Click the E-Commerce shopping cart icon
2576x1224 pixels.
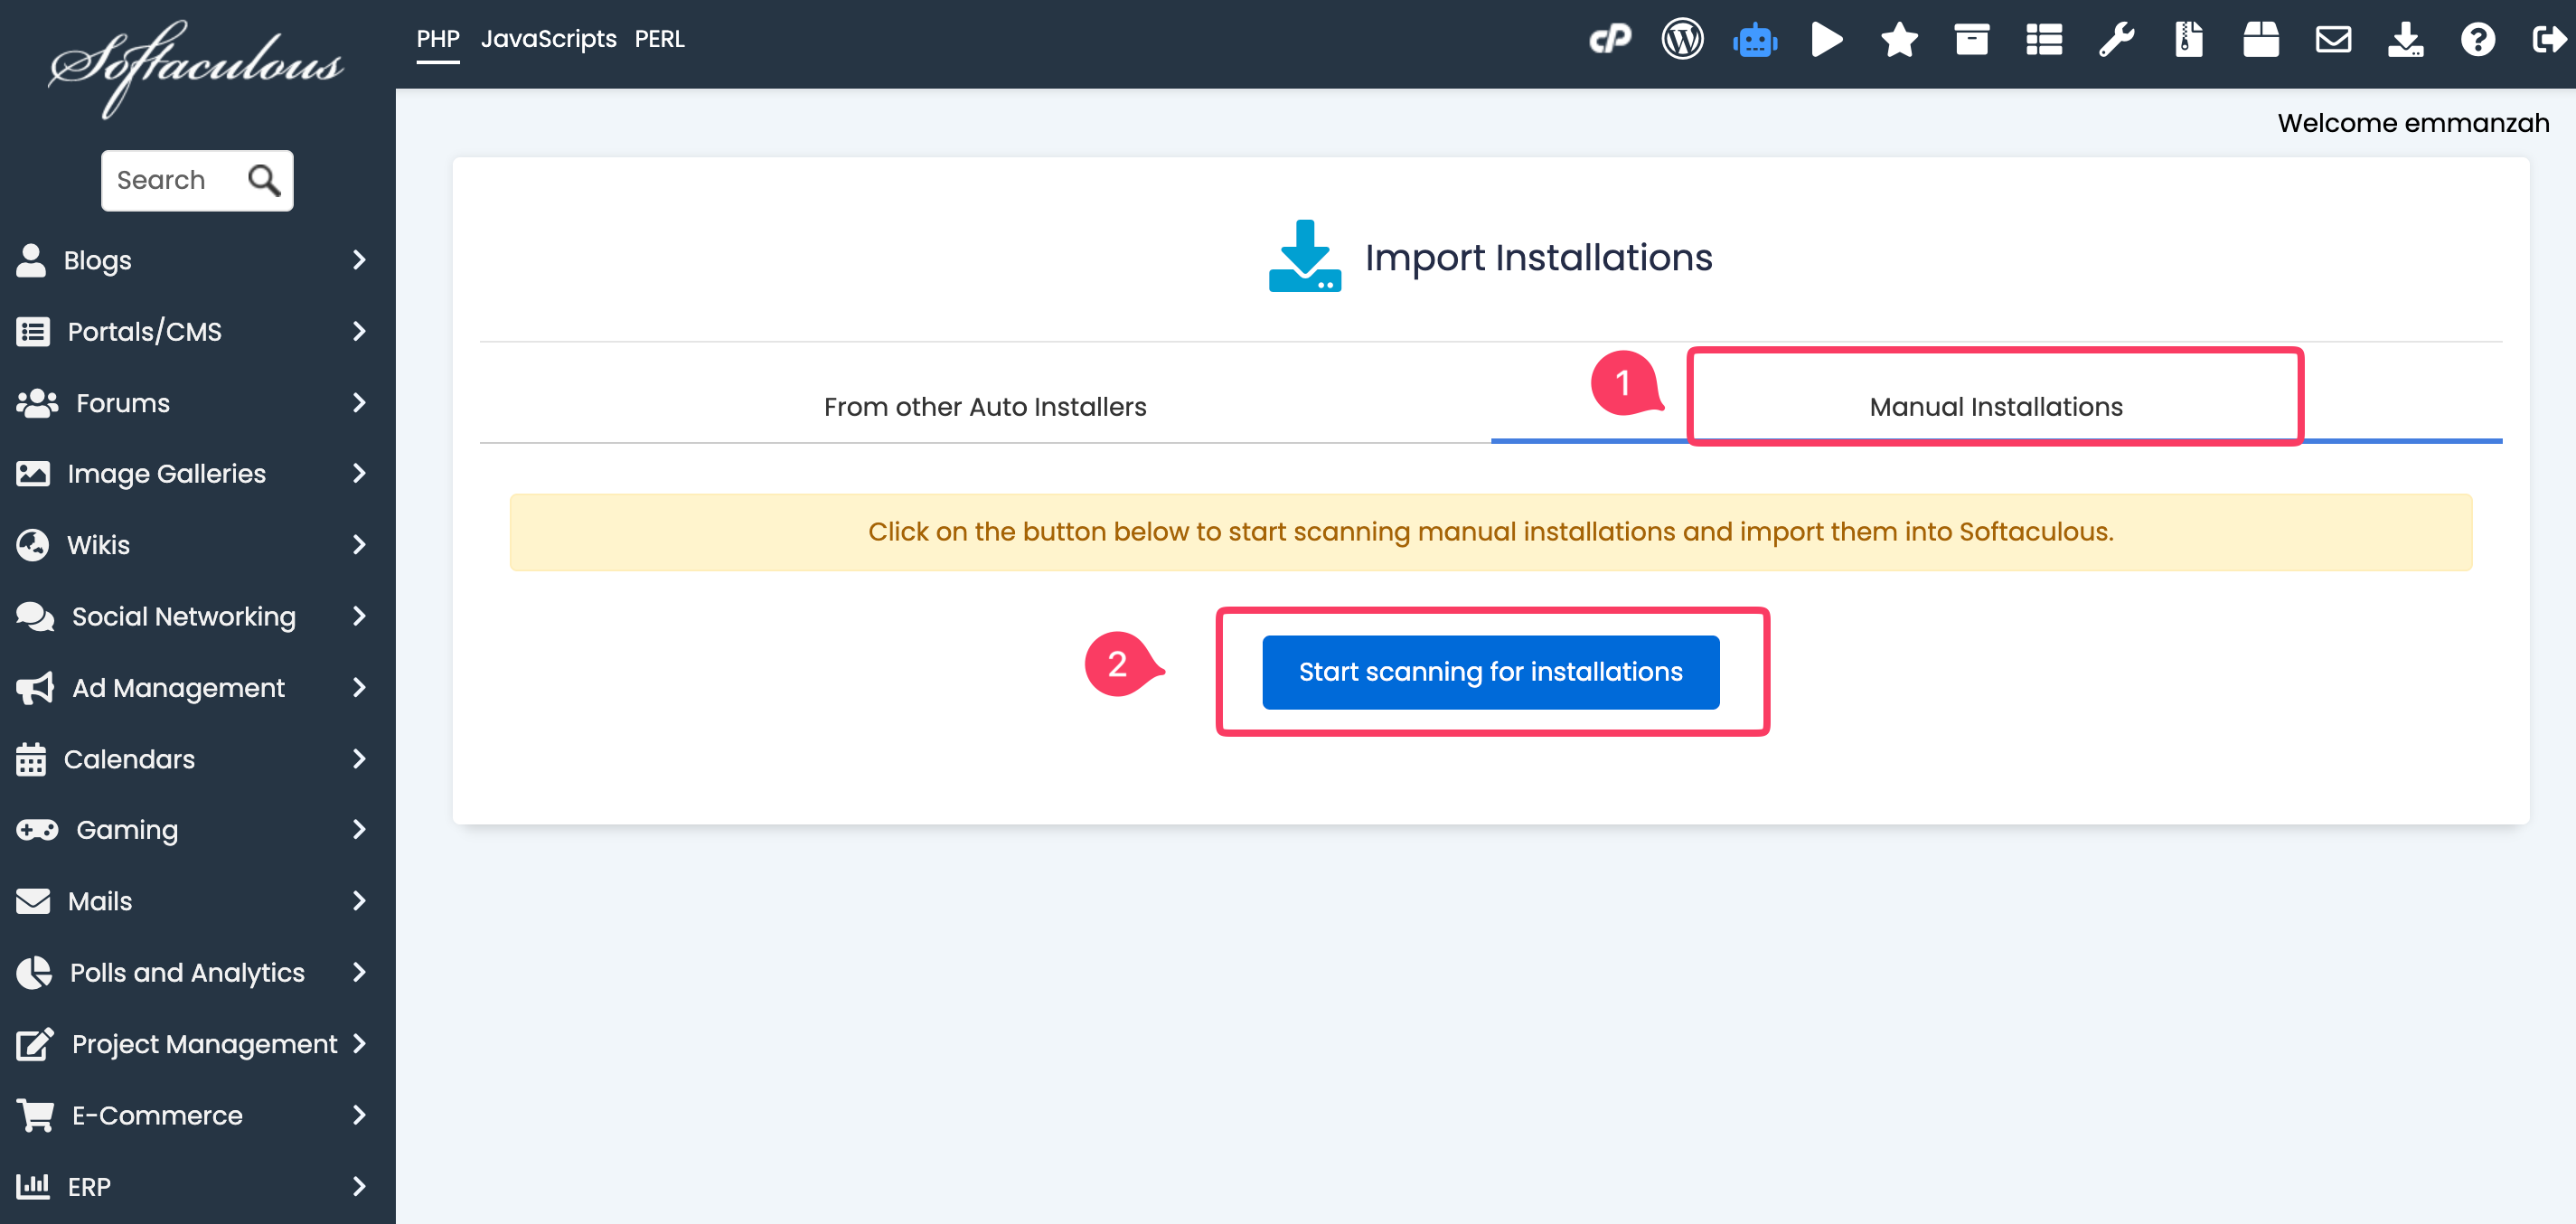35,1115
